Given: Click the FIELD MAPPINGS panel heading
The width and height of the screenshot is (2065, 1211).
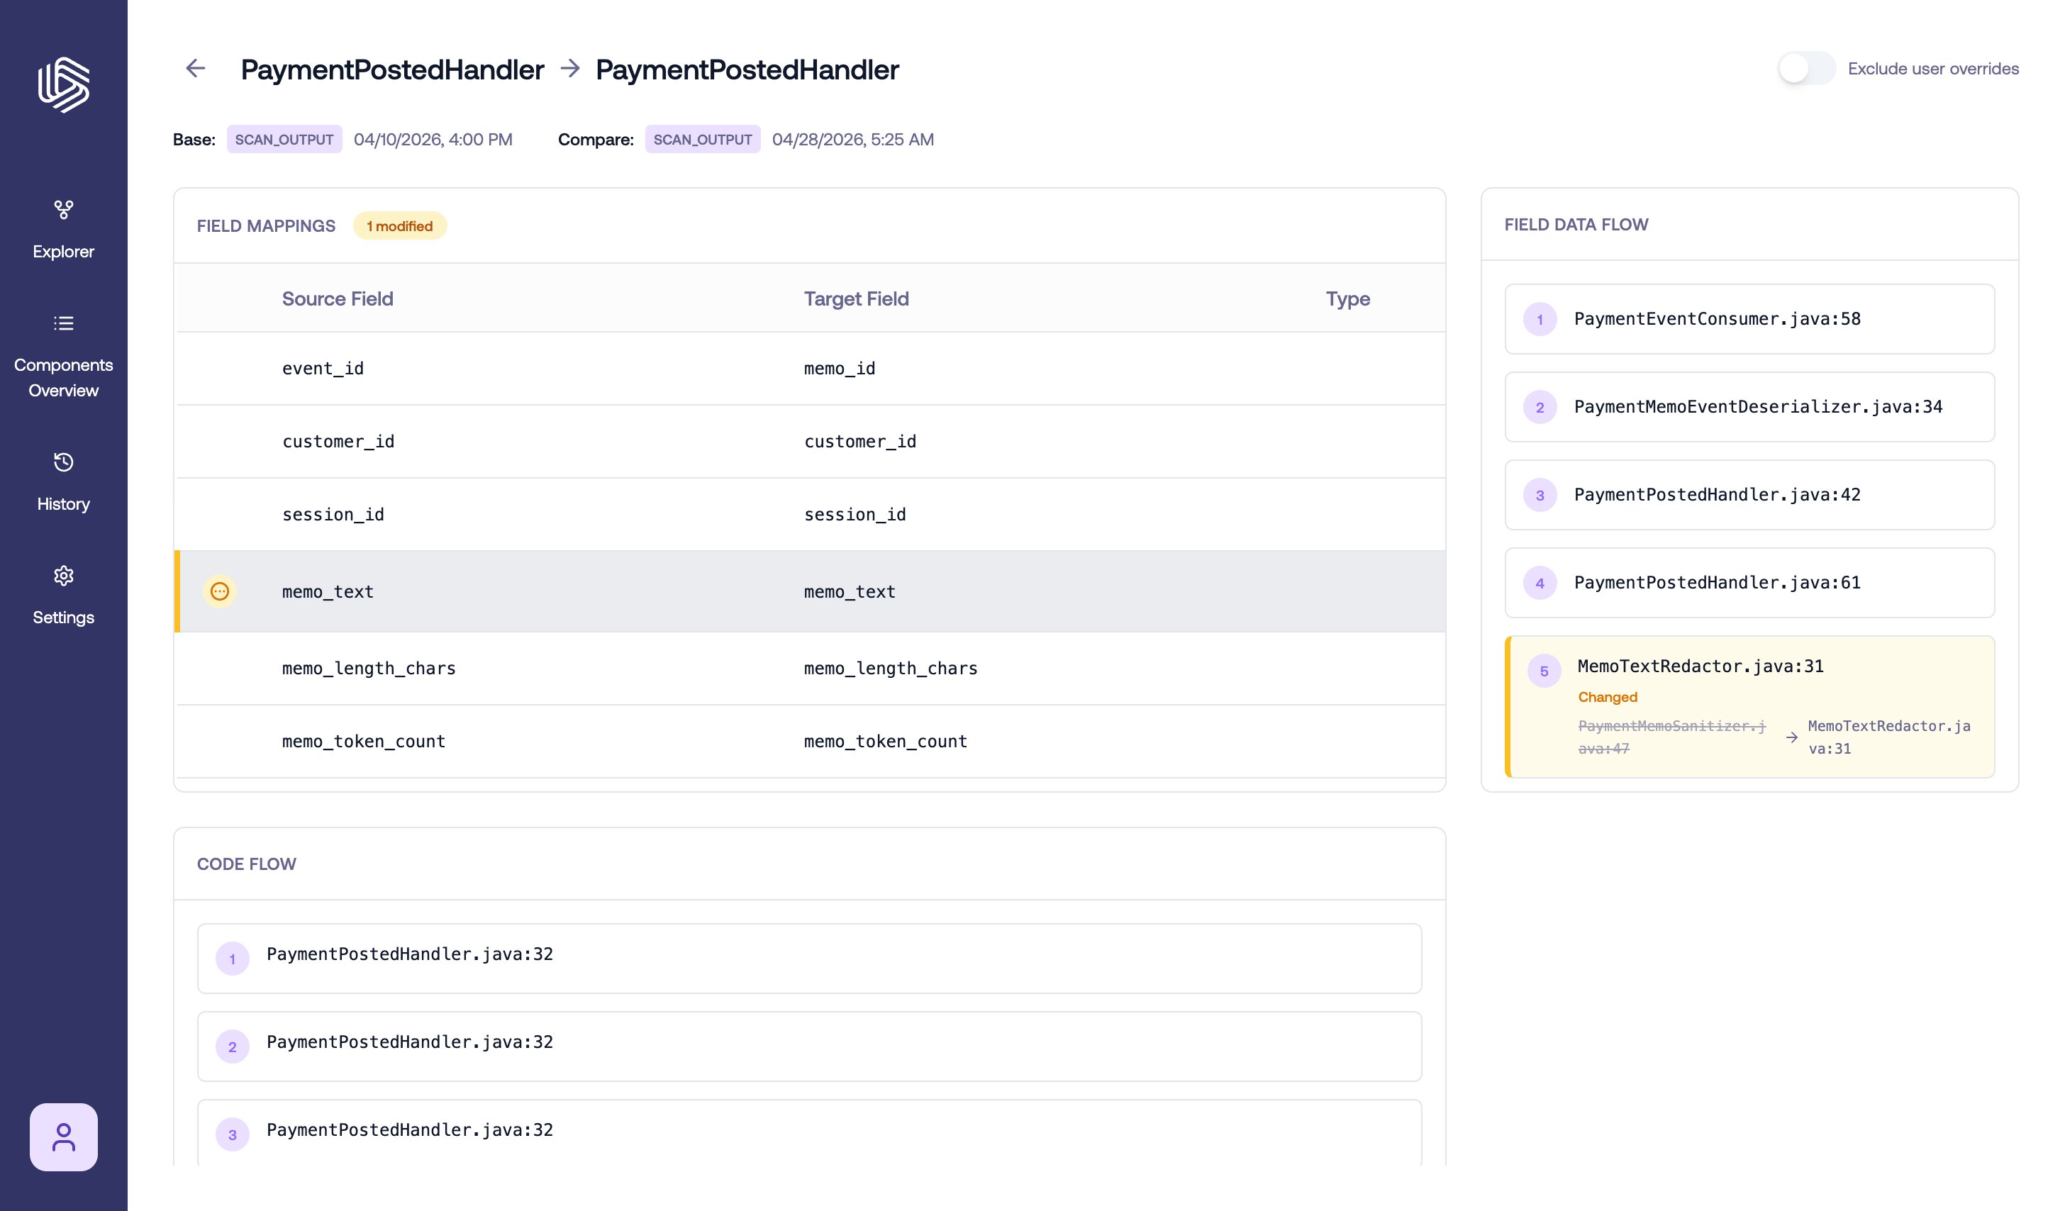Looking at the screenshot, I should tap(265, 226).
